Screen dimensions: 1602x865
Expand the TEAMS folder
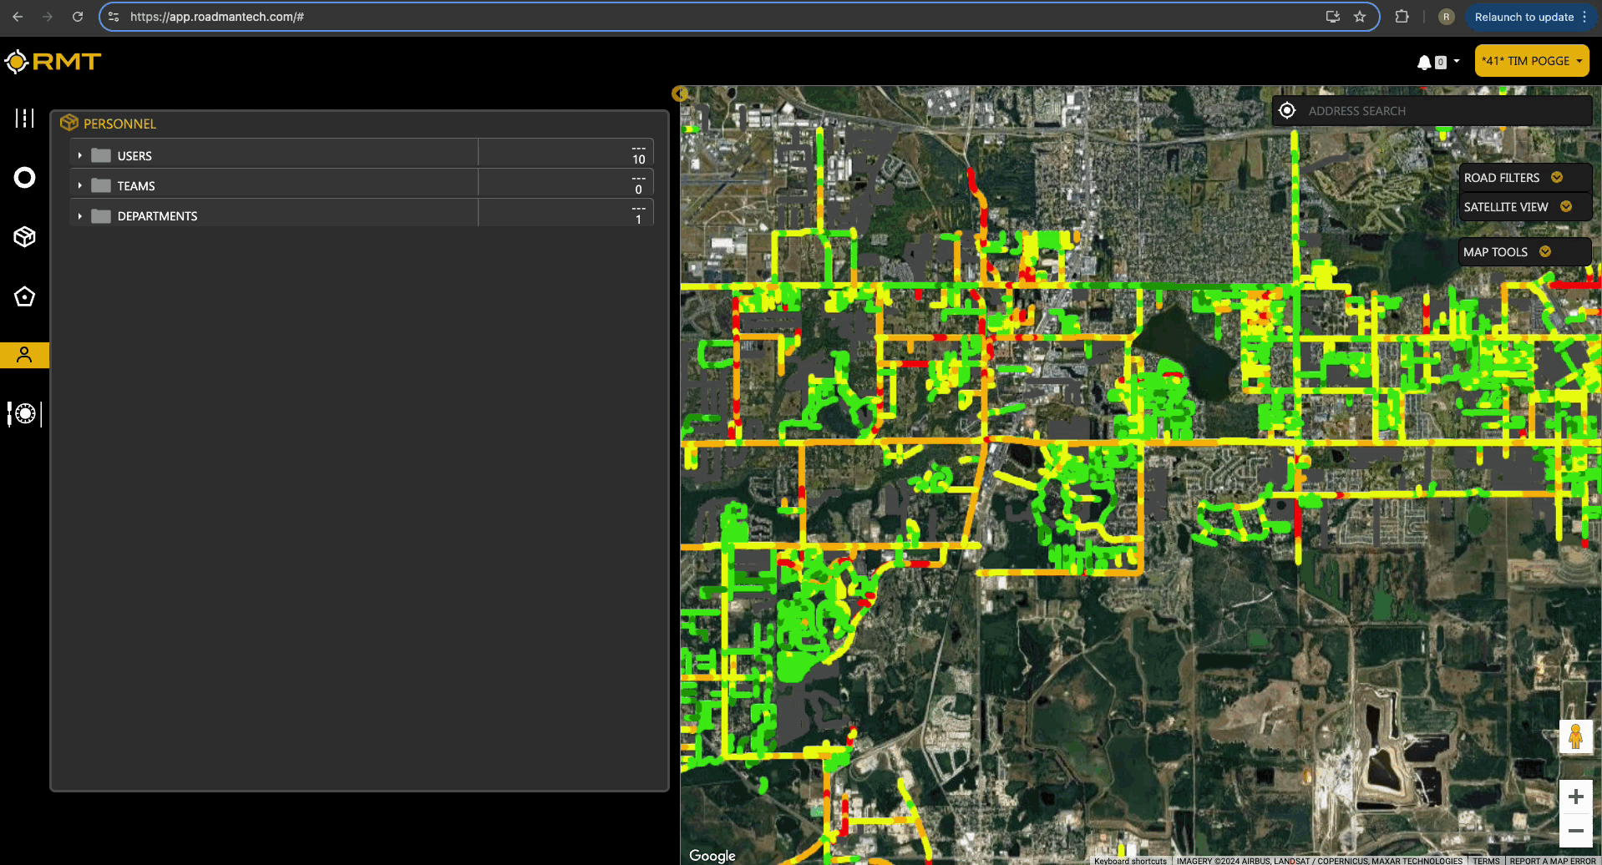[80, 186]
